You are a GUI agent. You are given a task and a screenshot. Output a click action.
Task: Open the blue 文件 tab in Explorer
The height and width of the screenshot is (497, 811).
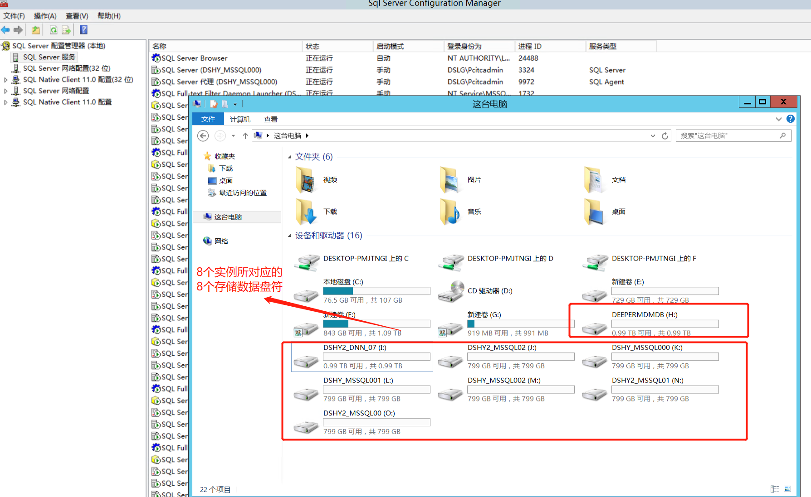point(208,119)
